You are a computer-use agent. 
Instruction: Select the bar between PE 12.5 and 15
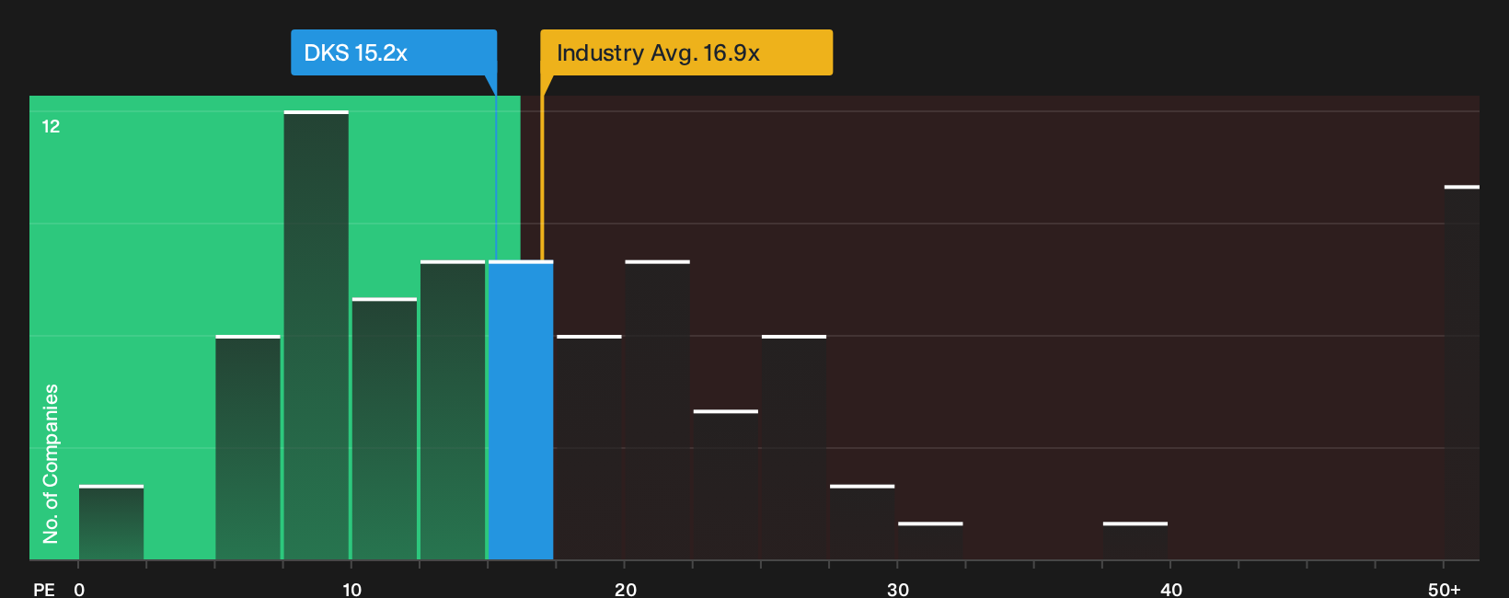453,410
